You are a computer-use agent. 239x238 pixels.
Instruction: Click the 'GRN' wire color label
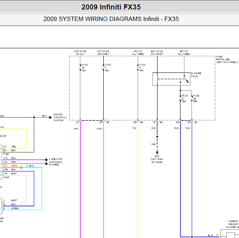99,129
